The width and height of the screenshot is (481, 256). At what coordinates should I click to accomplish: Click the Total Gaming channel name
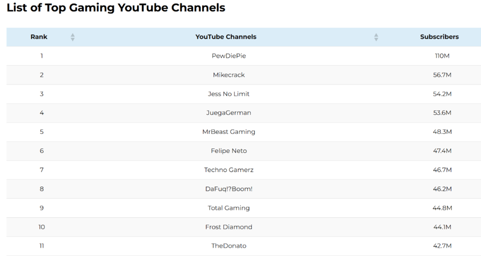coord(228,208)
